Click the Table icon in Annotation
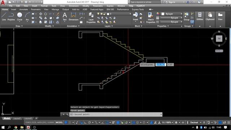This screenshot has width=231, height=130. (81, 22)
